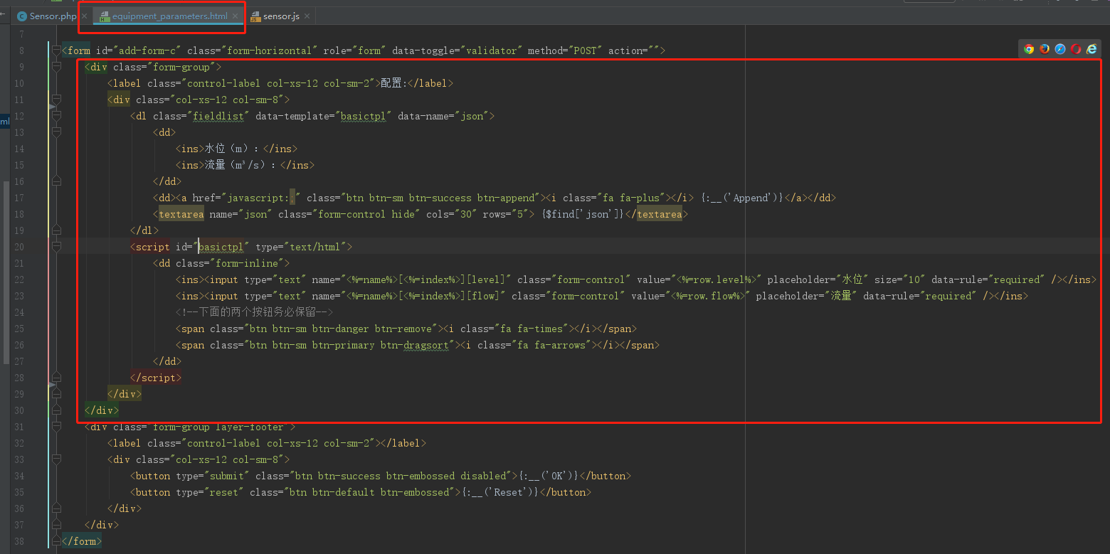Viewport: 1110px width, 554px height.
Task: Toggle fold marker at closing div line 30
Action: pos(56,410)
